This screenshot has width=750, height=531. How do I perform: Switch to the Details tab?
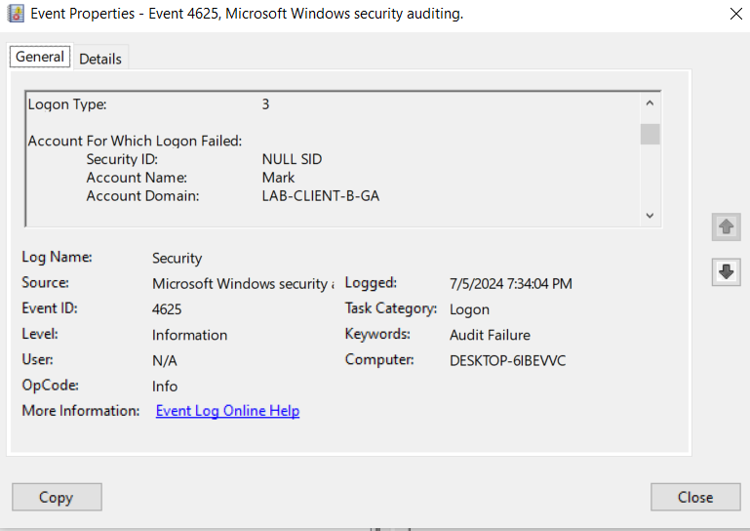[x=100, y=59]
